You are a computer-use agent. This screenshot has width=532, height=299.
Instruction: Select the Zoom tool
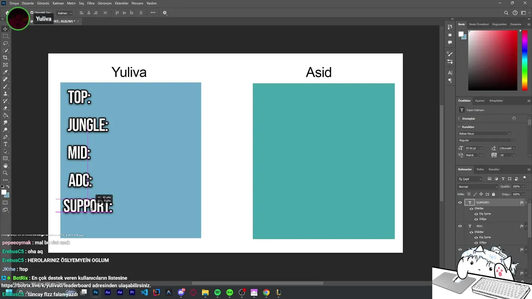coord(5,173)
